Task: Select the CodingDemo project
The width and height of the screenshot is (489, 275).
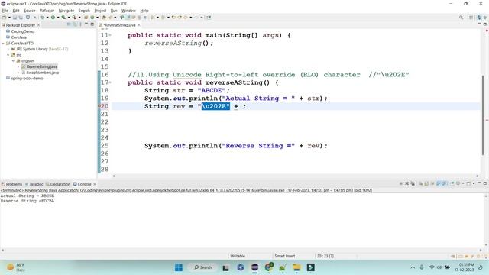Action: pyautogui.click(x=21, y=31)
